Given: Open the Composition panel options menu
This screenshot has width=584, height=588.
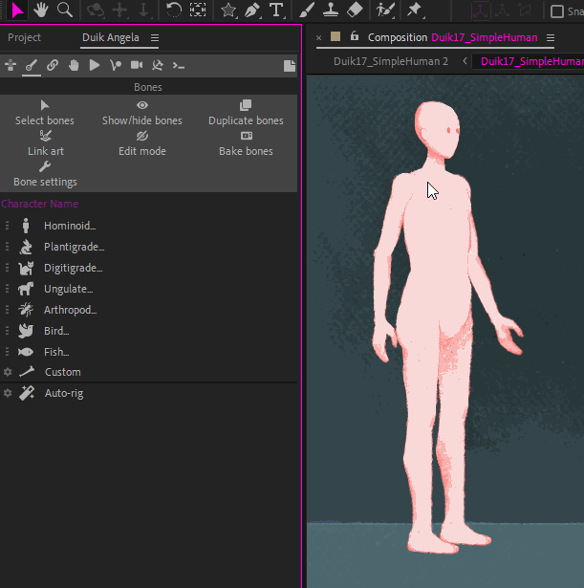Looking at the screenshot, I should (551, 37).
